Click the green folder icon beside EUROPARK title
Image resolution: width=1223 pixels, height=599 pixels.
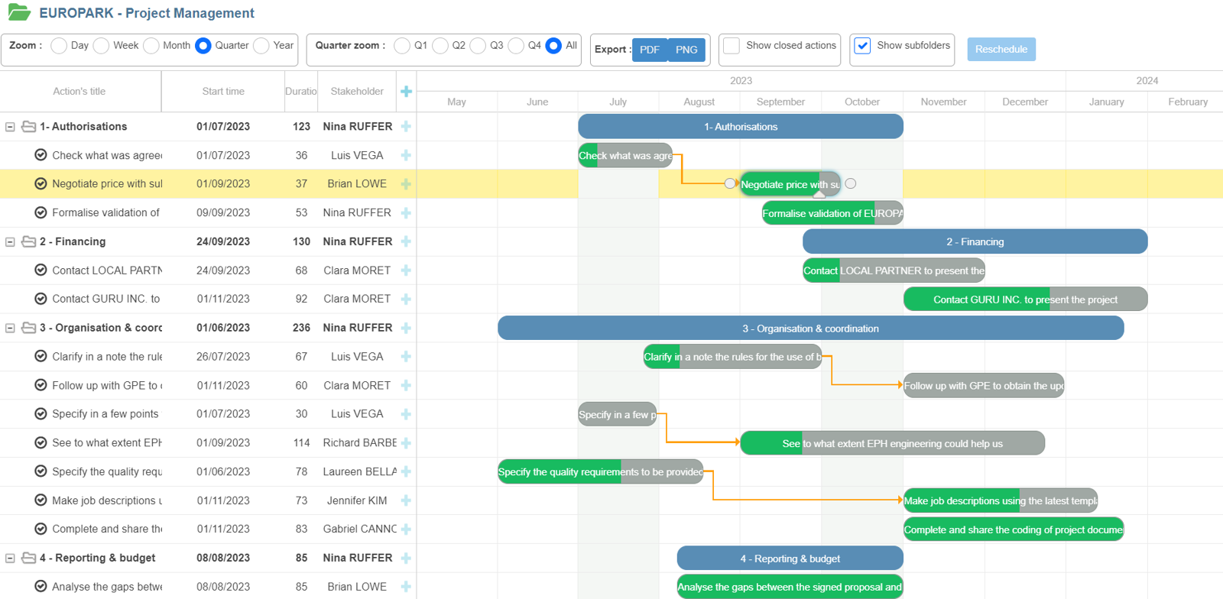[19, 12]
